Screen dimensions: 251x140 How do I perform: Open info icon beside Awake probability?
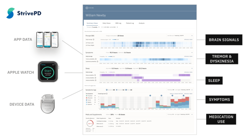pos(96,80)
